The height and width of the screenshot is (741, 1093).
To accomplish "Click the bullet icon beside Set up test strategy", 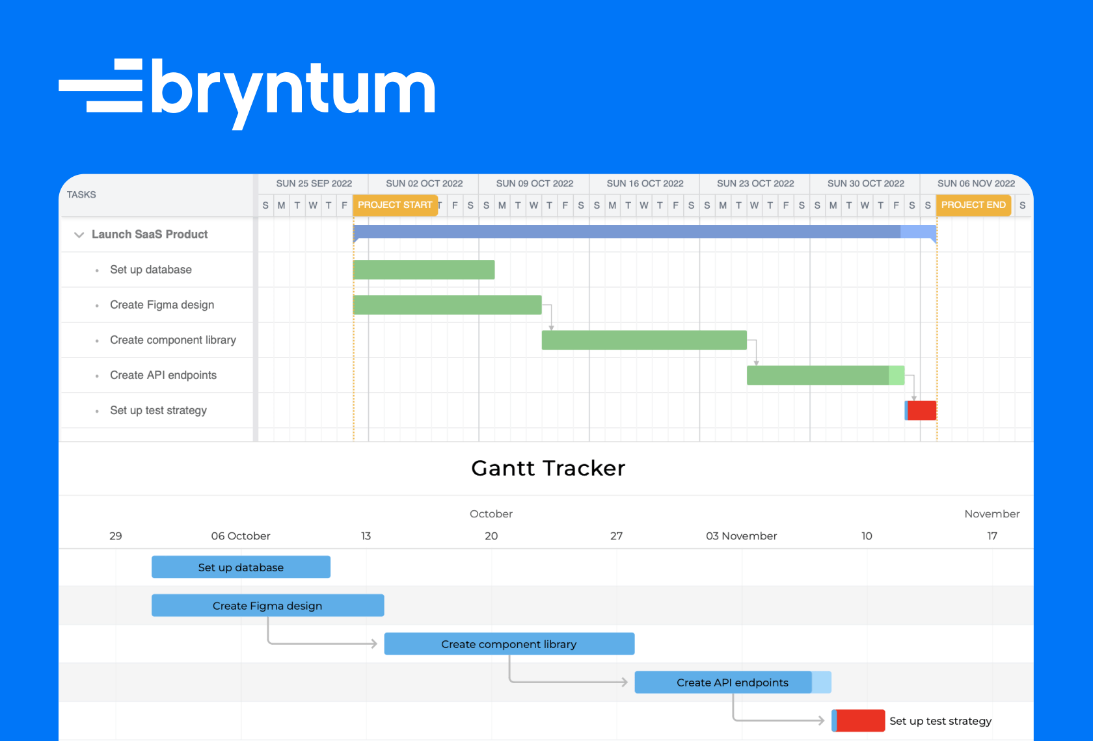I will pyautogui.click(x=97, y=410).
